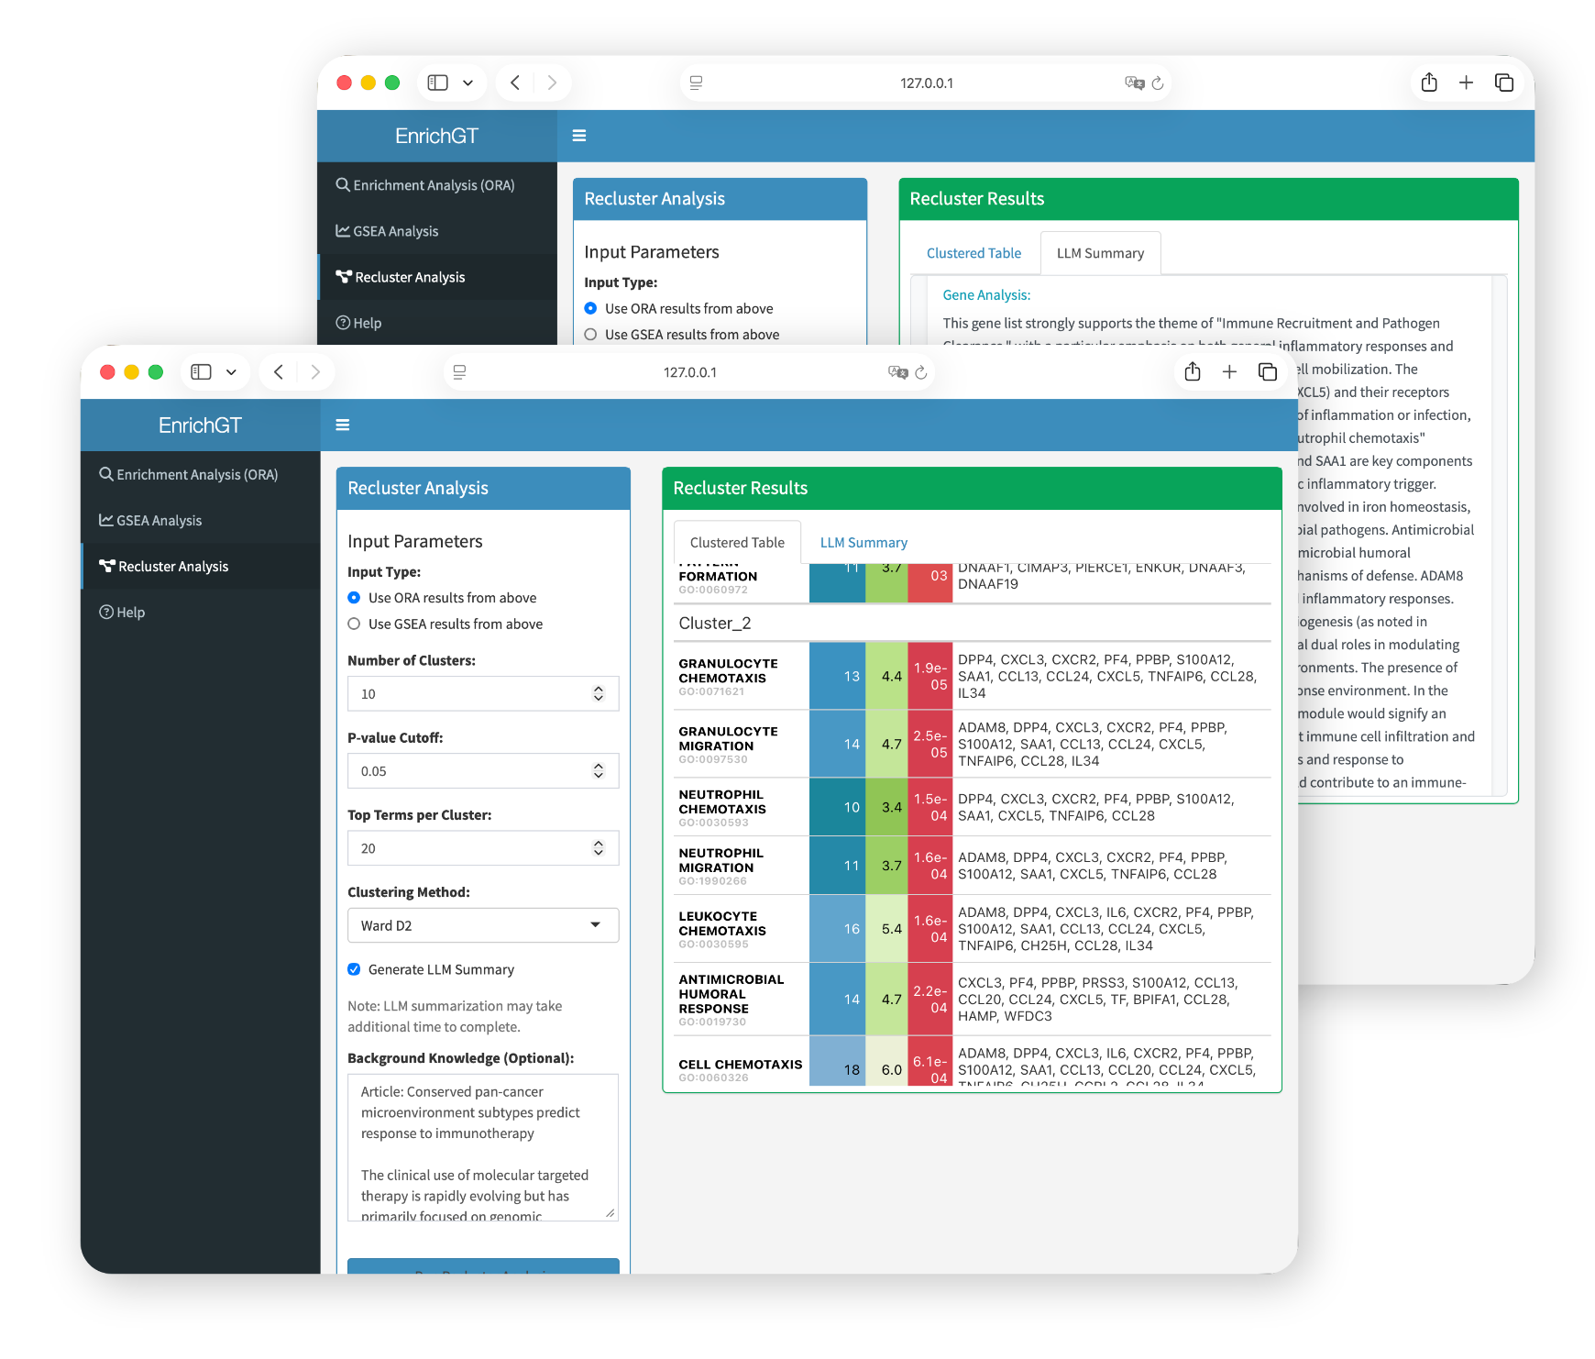
Task: Go back using front window's back arrow
Action: coord(279,371)
